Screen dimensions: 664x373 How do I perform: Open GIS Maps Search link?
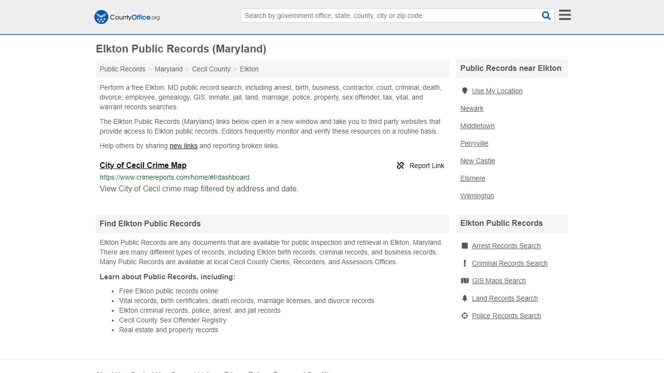(x=499, y=281)
